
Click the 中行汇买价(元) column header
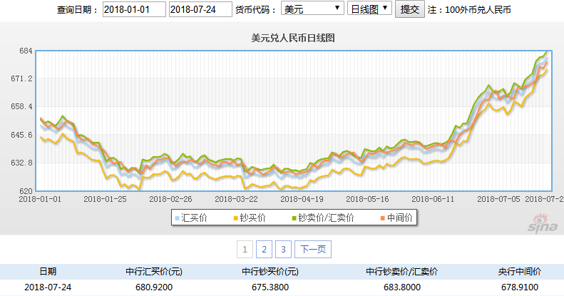154,272
